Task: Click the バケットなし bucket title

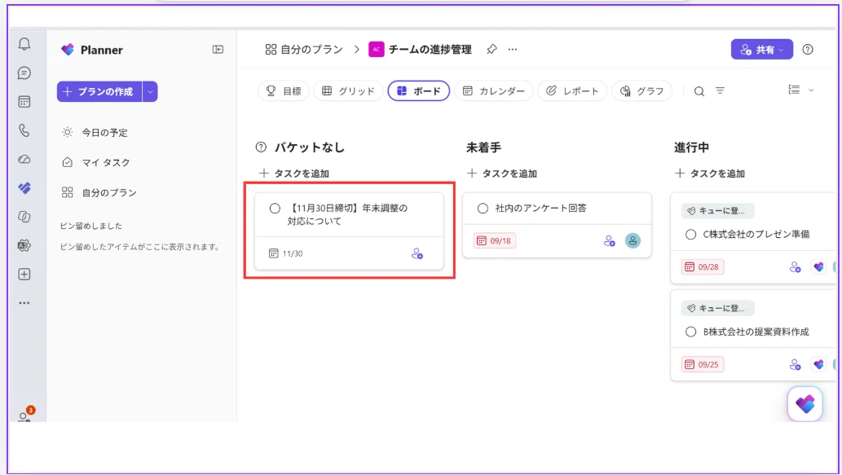Action: (309, 147)
